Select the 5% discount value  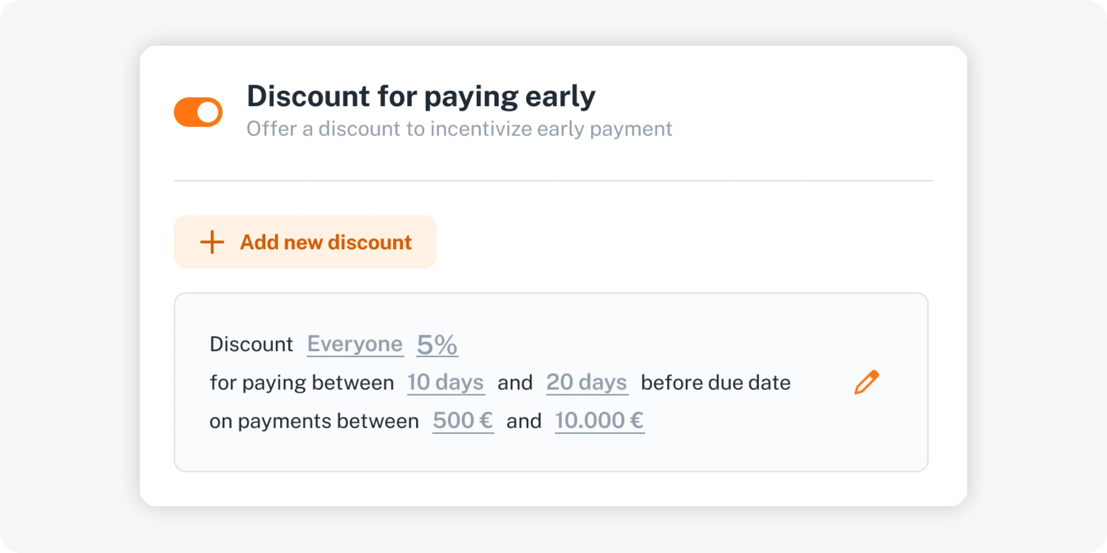[x=437, y=344]
